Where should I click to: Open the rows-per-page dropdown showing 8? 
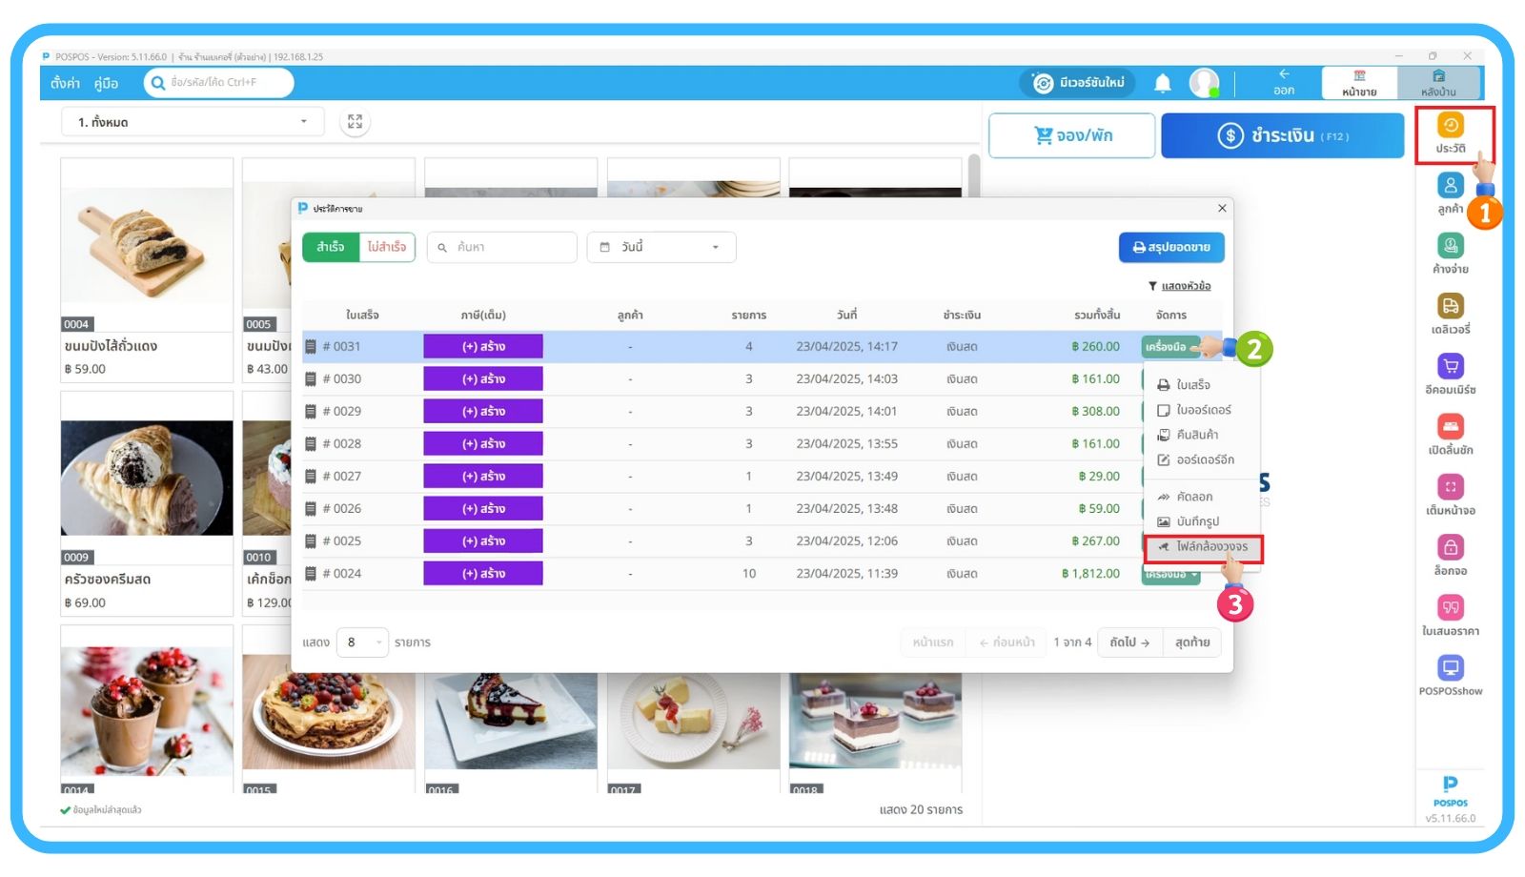[x=363, y=642]
